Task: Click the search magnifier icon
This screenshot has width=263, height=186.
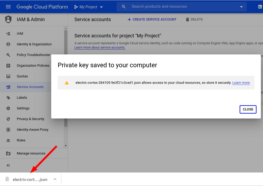Action: (x=123, y=7)
